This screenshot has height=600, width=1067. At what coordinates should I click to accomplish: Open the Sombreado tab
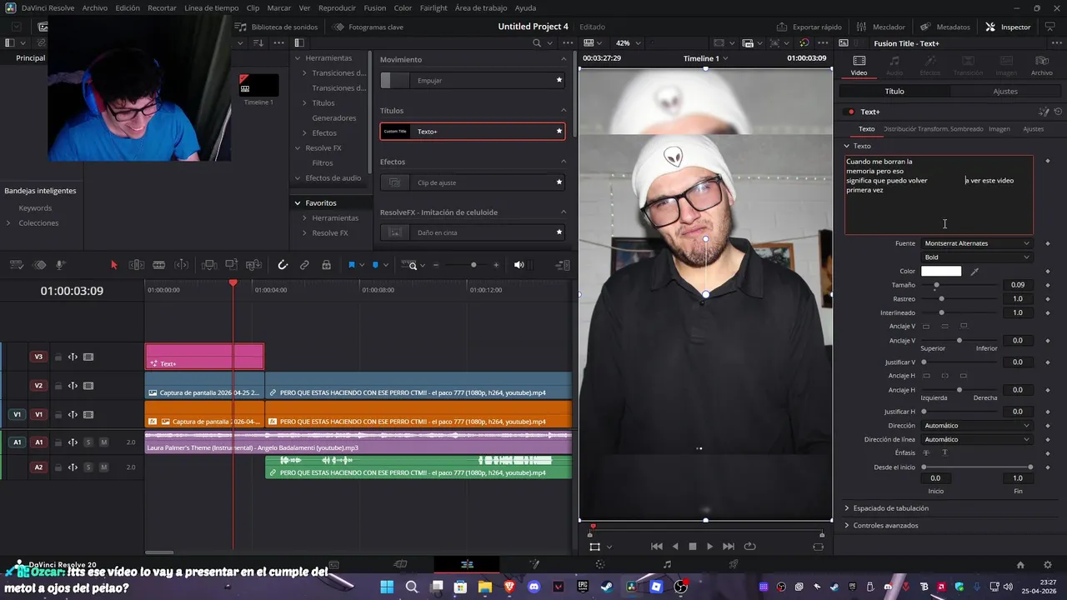click(x=967, y=128)
